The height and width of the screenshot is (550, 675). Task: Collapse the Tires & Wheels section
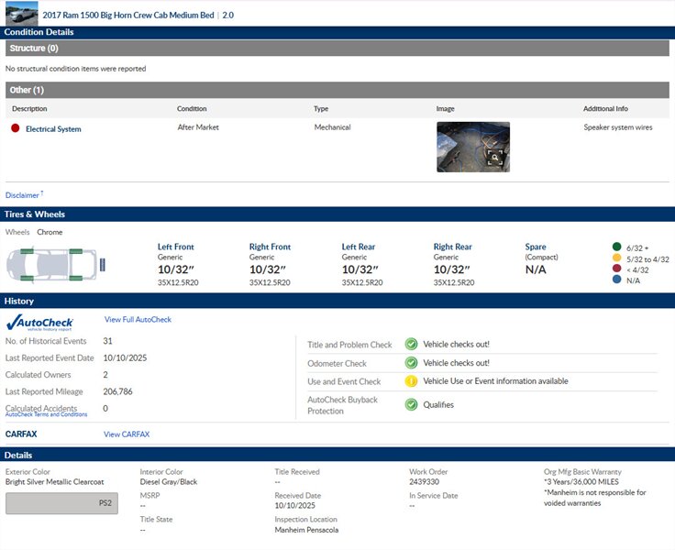pyautogui.click(x=337, y=214)
